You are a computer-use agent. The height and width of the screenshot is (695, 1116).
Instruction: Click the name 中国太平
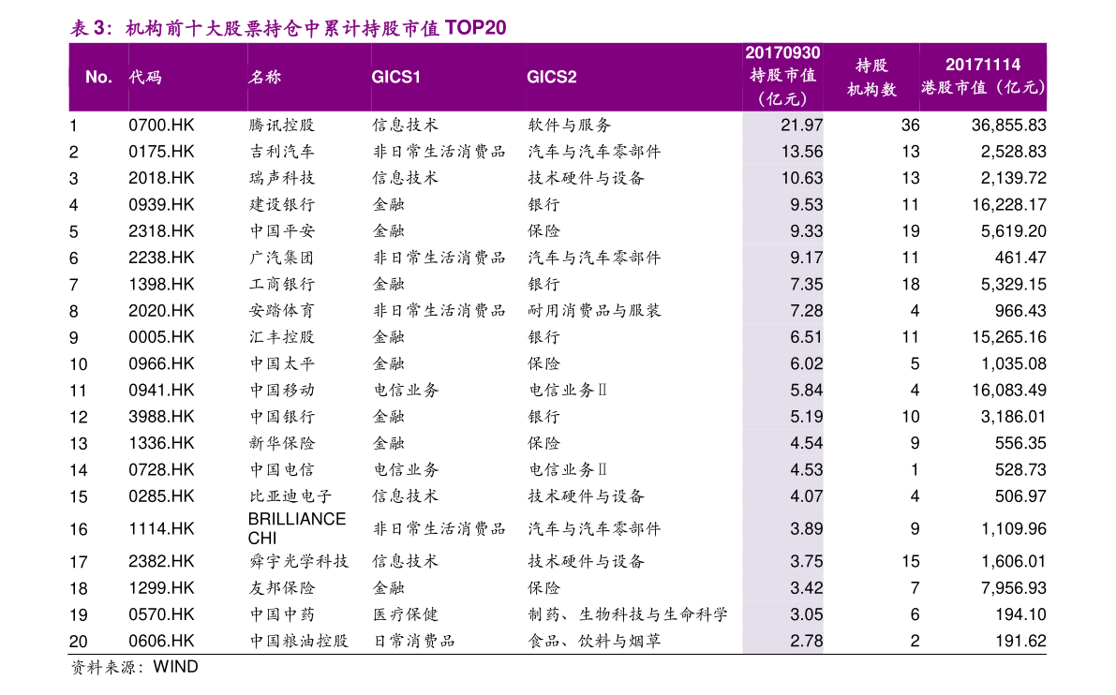click(282, 363)
